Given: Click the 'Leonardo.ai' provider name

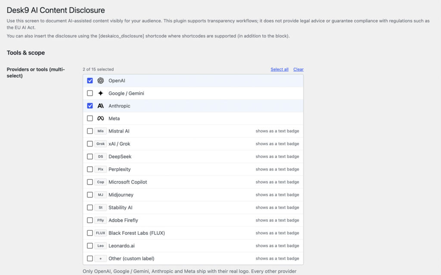Looking at the screenshot, I should click(121, 246).
